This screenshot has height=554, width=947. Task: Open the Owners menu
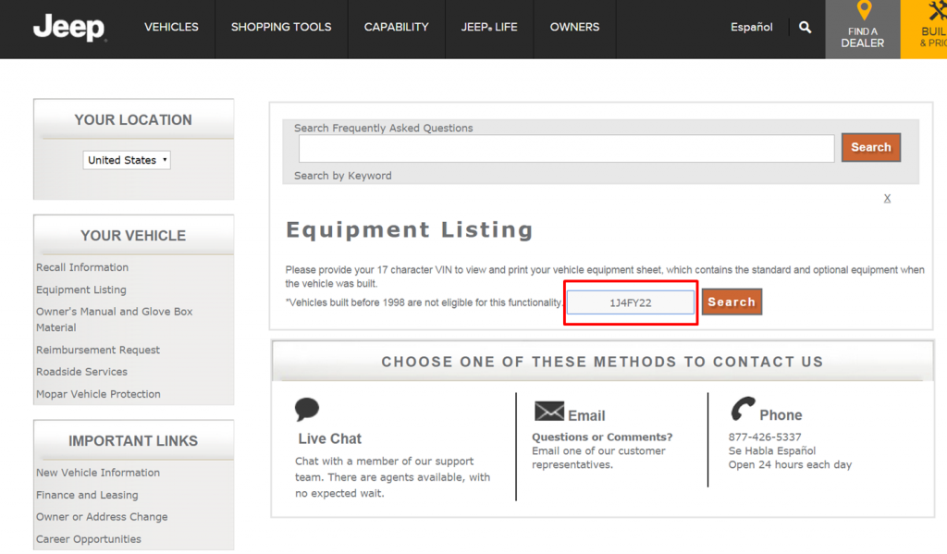pos(574,27)
